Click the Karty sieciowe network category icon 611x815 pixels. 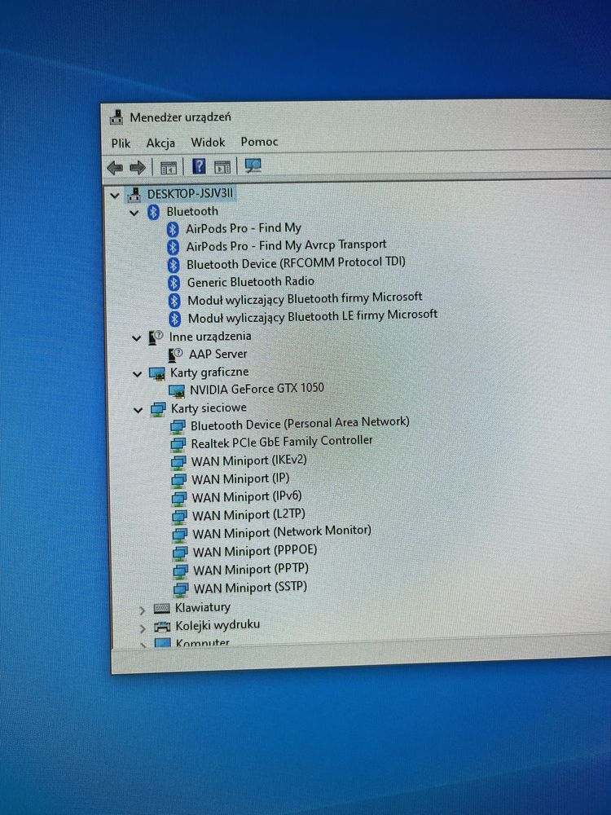click(158, 409)
